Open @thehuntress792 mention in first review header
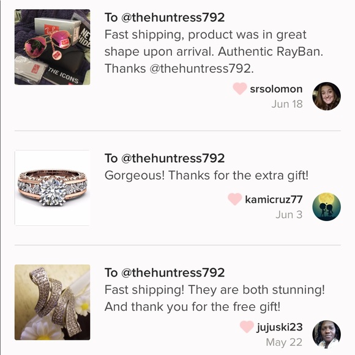355x355 pixels. pos(173,18)
